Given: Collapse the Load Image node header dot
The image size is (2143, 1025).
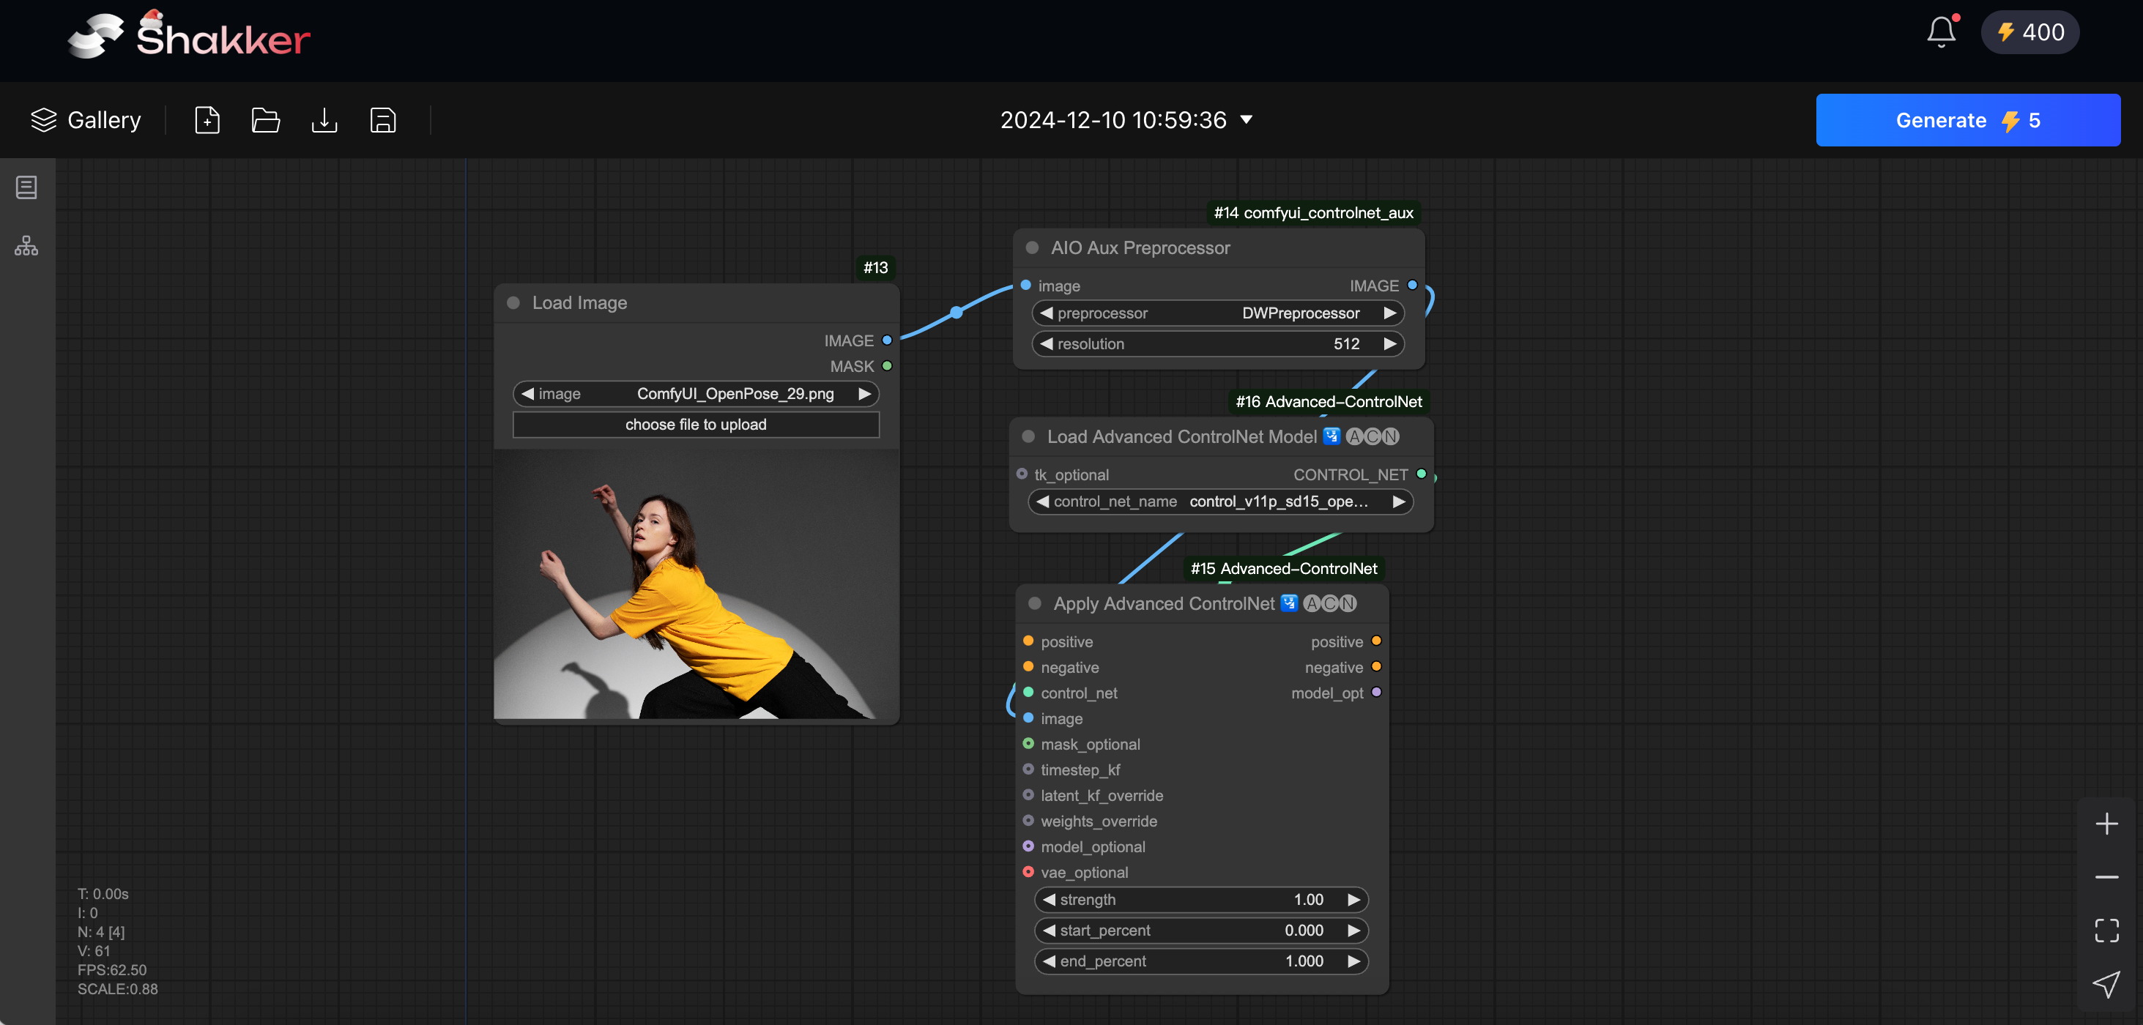Looking at the screenshot, I should [x=513, y=302].
